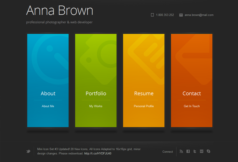The image size is (238, 162).
Task: Click the envelope mail icon
Action: pyautogui.click(x=181, y=15)
